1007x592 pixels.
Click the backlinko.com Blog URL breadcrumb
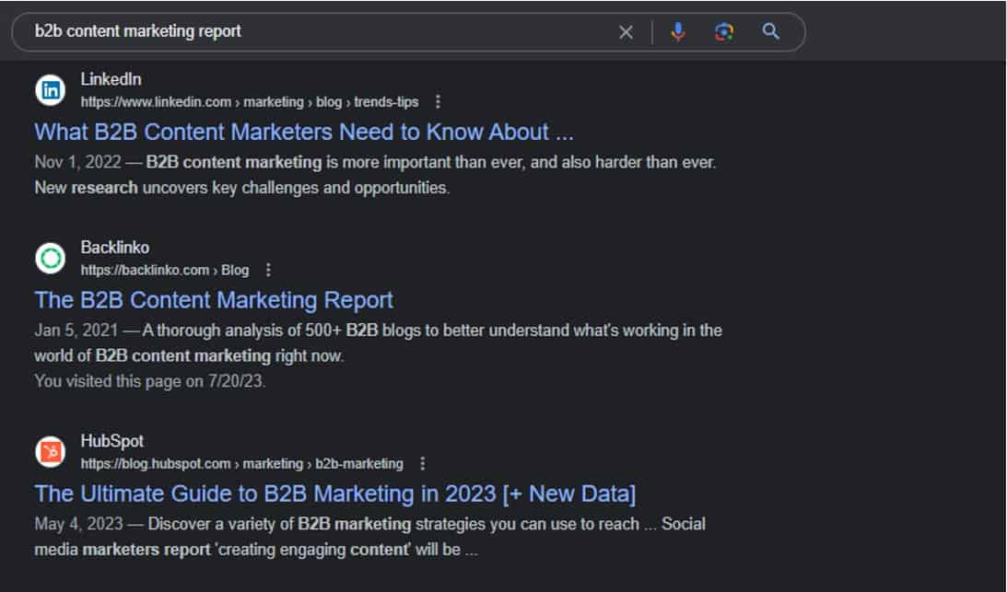(x=164, y=271)
